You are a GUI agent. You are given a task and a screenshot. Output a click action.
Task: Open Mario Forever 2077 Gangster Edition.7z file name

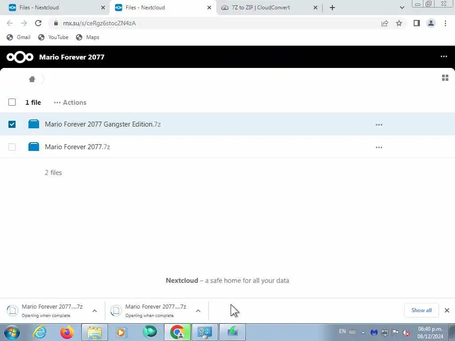103,124
